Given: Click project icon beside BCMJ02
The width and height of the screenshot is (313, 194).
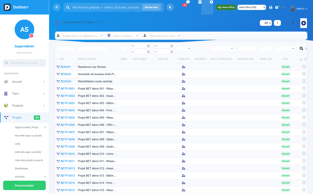Looking at the screenshot, I should coord(58,74).
